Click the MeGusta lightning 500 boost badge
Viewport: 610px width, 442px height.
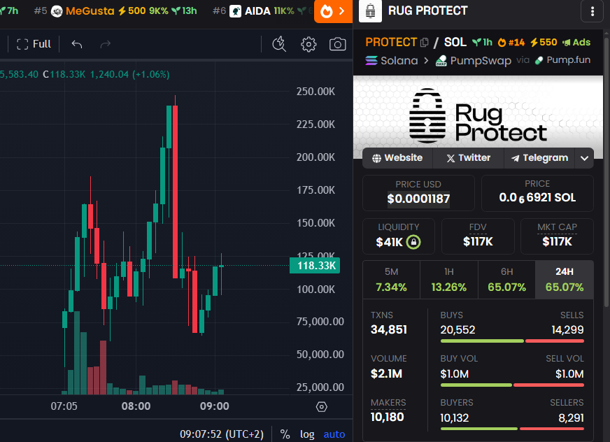click(x=132, y=11)
